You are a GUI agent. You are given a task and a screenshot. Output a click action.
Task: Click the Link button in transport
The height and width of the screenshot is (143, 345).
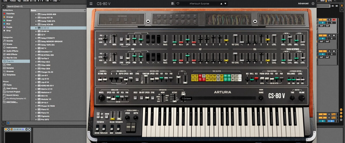(5, 1)
